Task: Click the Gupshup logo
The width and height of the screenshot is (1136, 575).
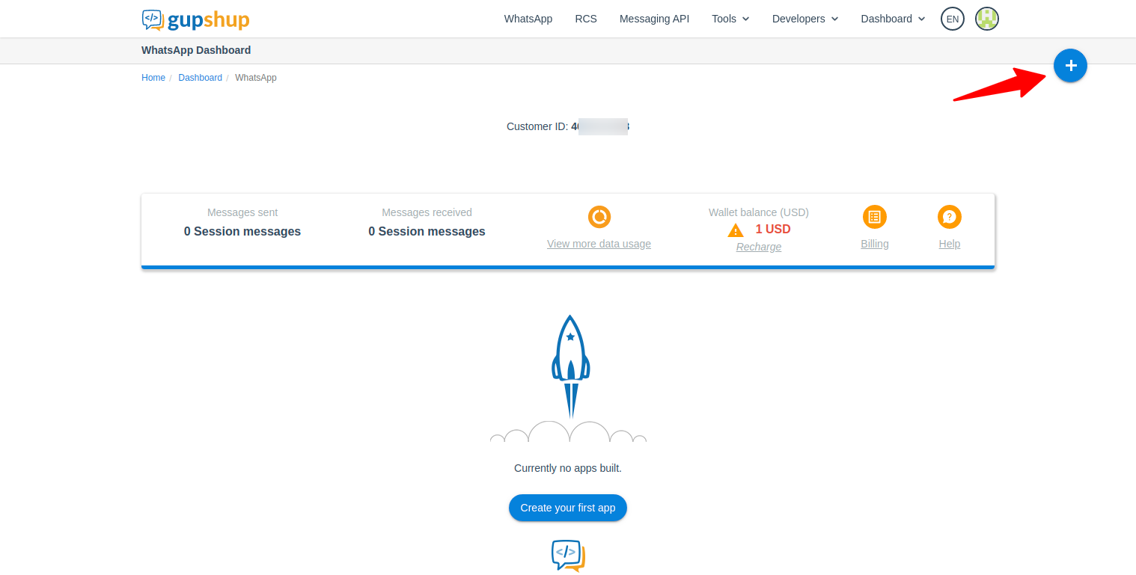Action: click(195, 19)
